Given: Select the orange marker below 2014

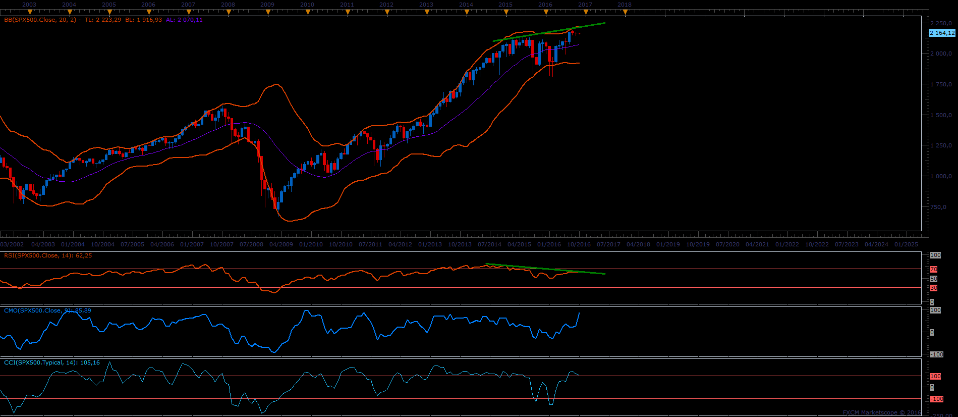Looking at the screenshot, I should [466, 12].
